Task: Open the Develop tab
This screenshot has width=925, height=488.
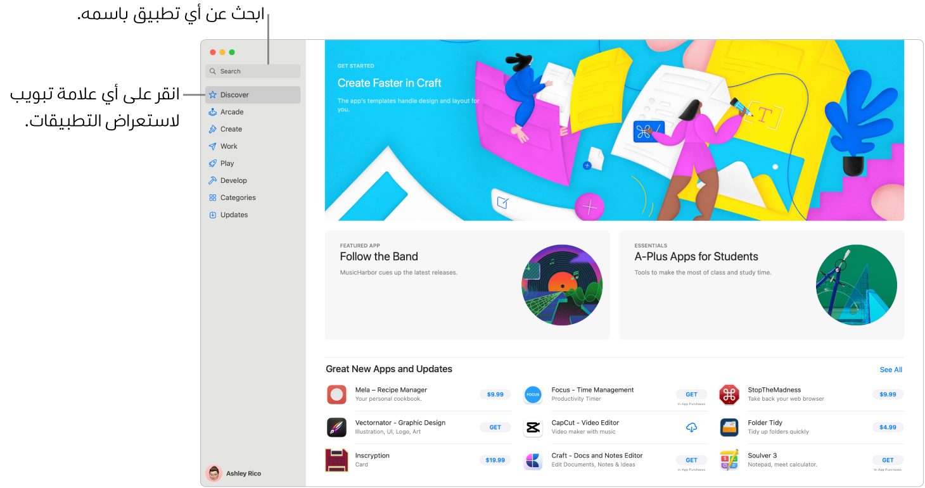Action: 253,180
